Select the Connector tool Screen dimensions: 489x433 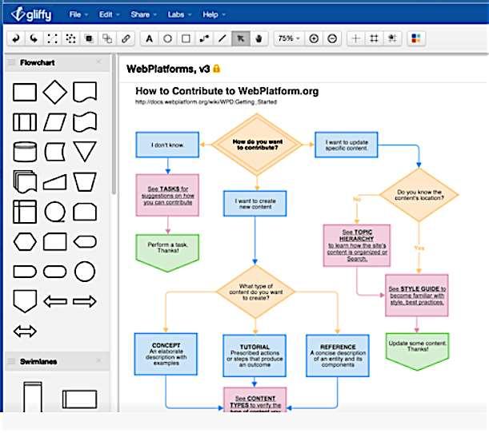coord(204,38)
